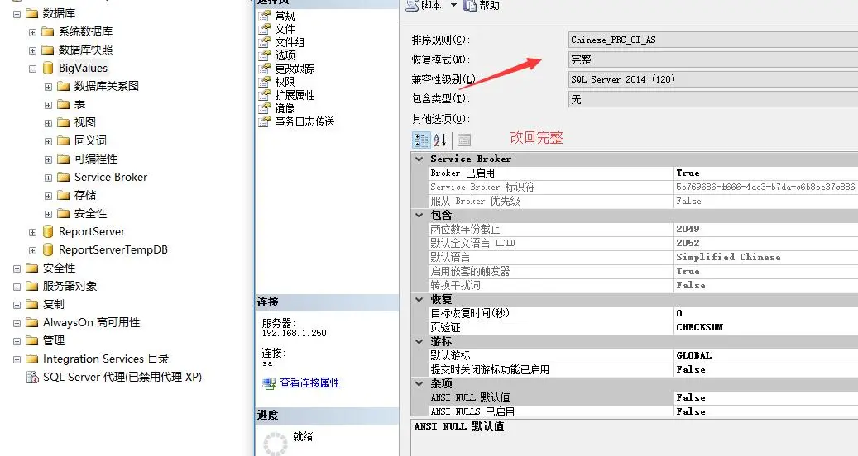Click the SQL Server 代理 agent icon
858x456 pixels.
[x=32, y=378]
